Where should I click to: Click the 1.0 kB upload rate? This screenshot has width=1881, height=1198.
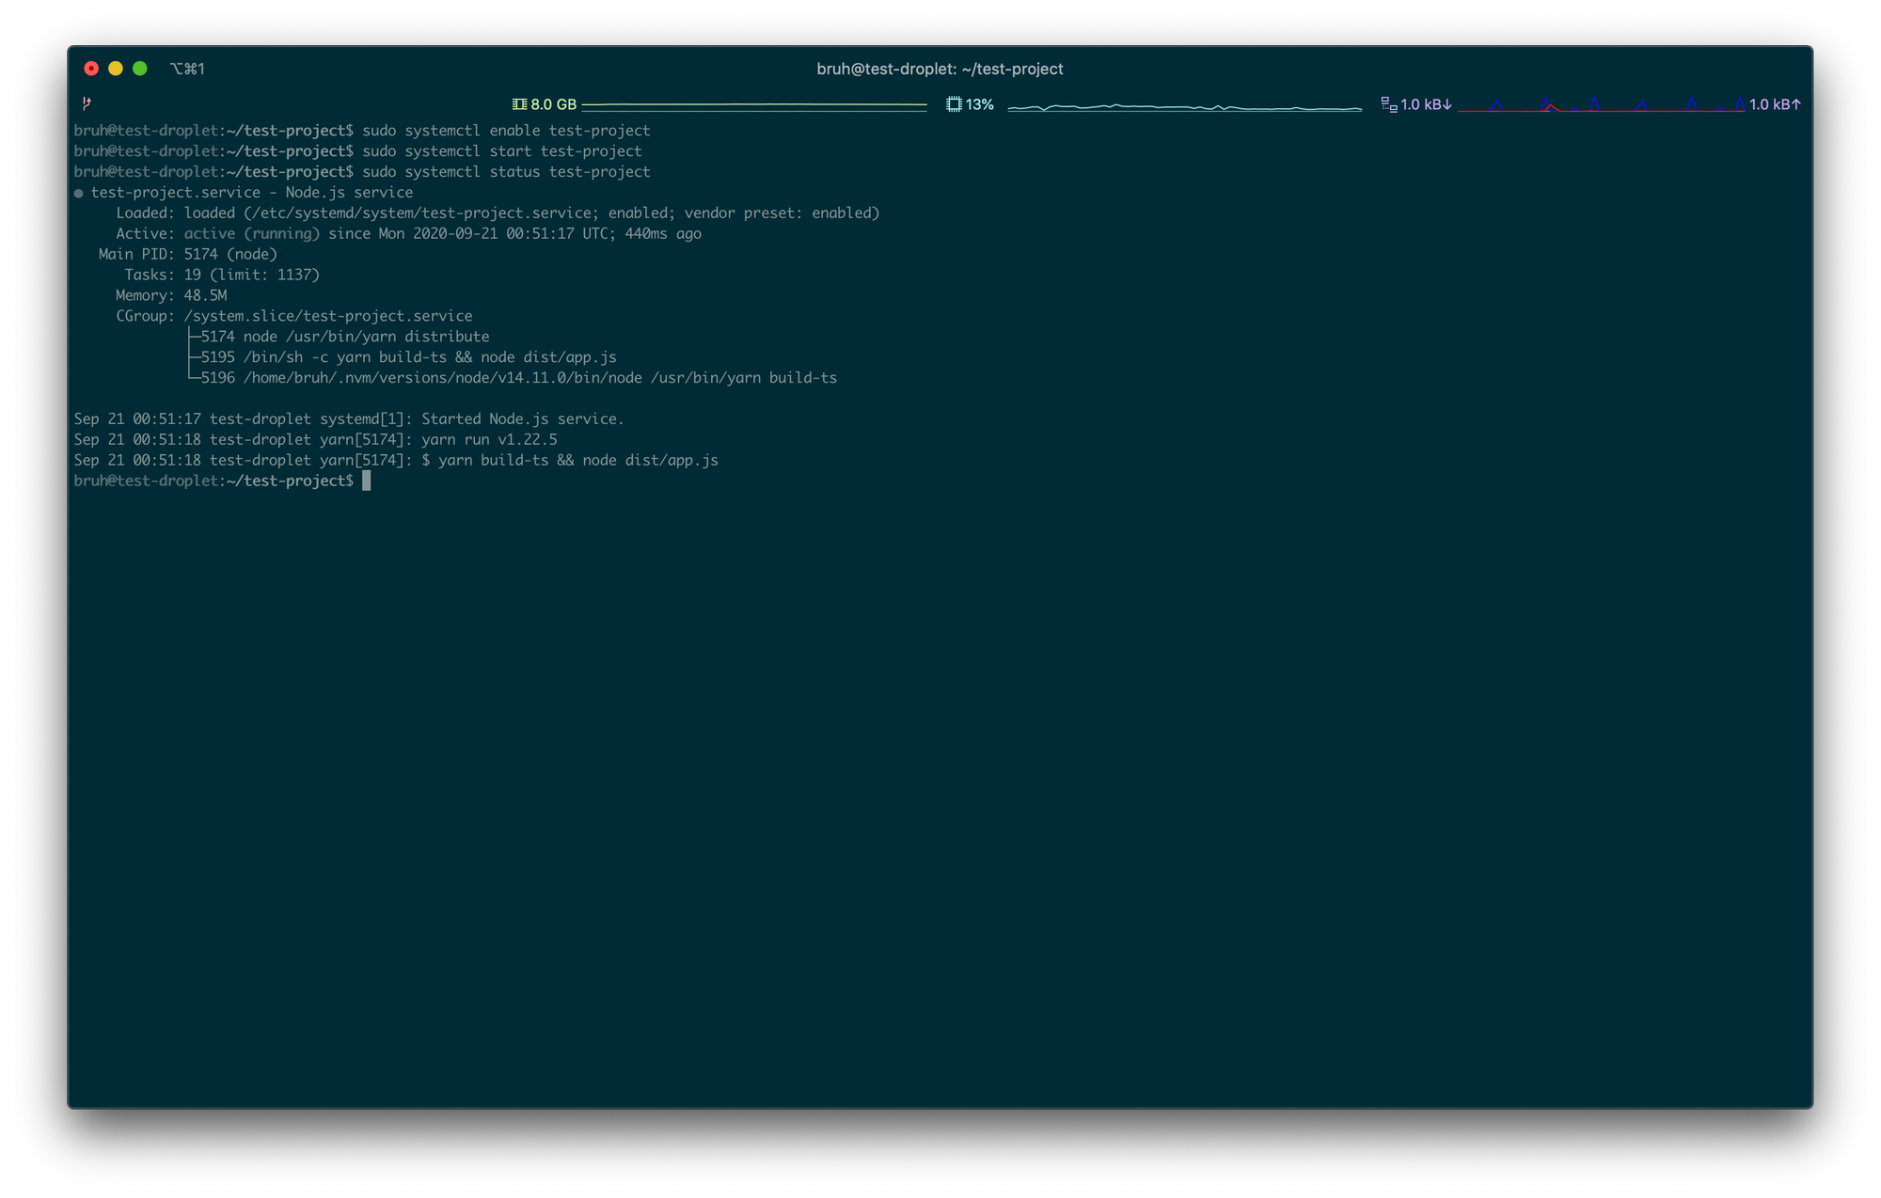1775,104
